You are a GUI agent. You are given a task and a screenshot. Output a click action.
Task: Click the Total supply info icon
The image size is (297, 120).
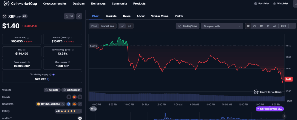click(x=29, y=62)
